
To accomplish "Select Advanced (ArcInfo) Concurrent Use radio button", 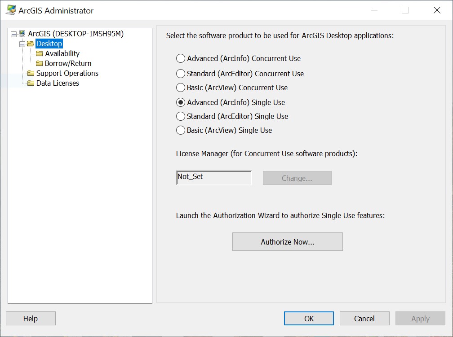I will (181, 58).
